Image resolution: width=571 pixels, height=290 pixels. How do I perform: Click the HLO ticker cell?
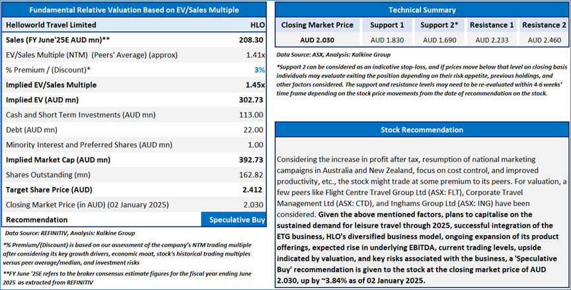point(258,25)
